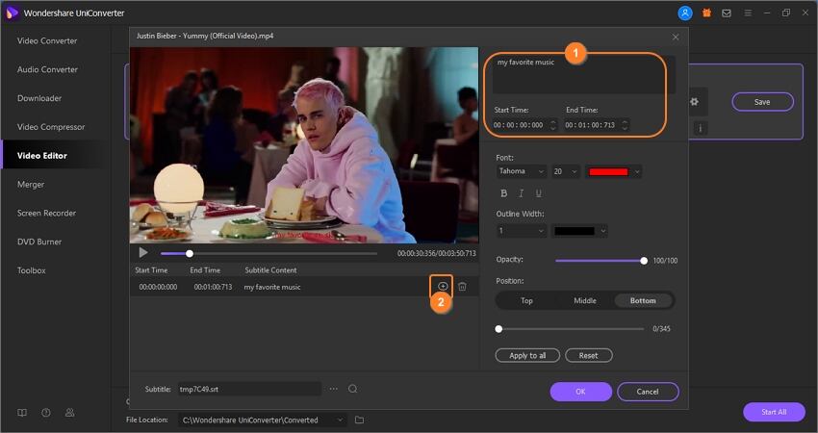Set subtitle position to Top

click(526, 301)
